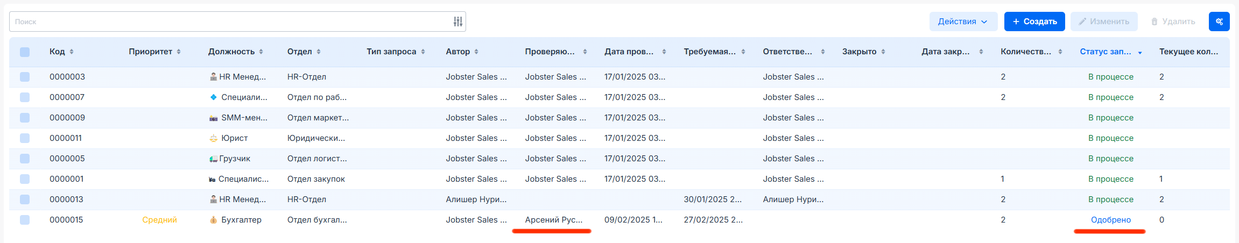Check the box for row 0000005
1239x243 pixels.
25,159
